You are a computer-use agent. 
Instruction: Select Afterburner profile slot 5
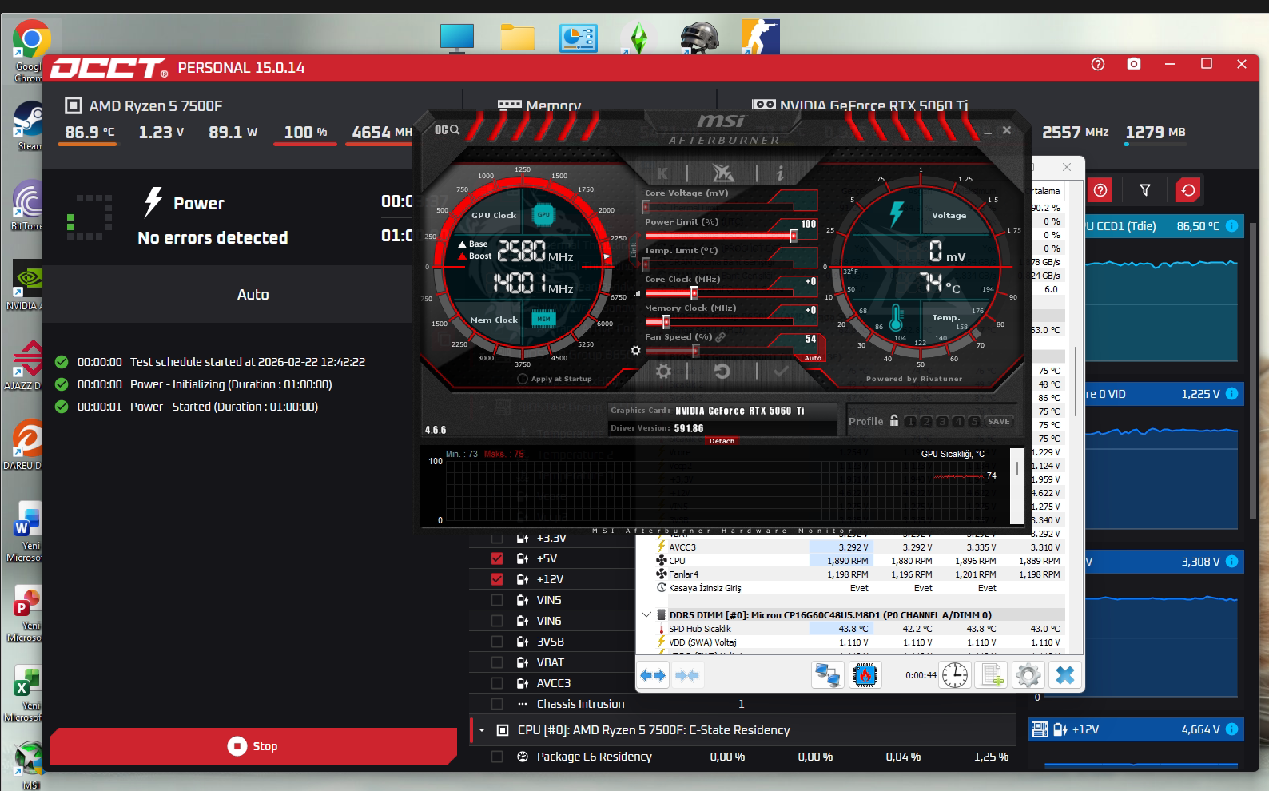[973, 421]
